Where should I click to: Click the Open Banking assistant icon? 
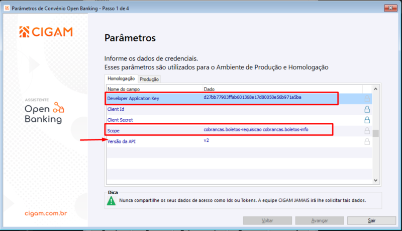(58, 108)
